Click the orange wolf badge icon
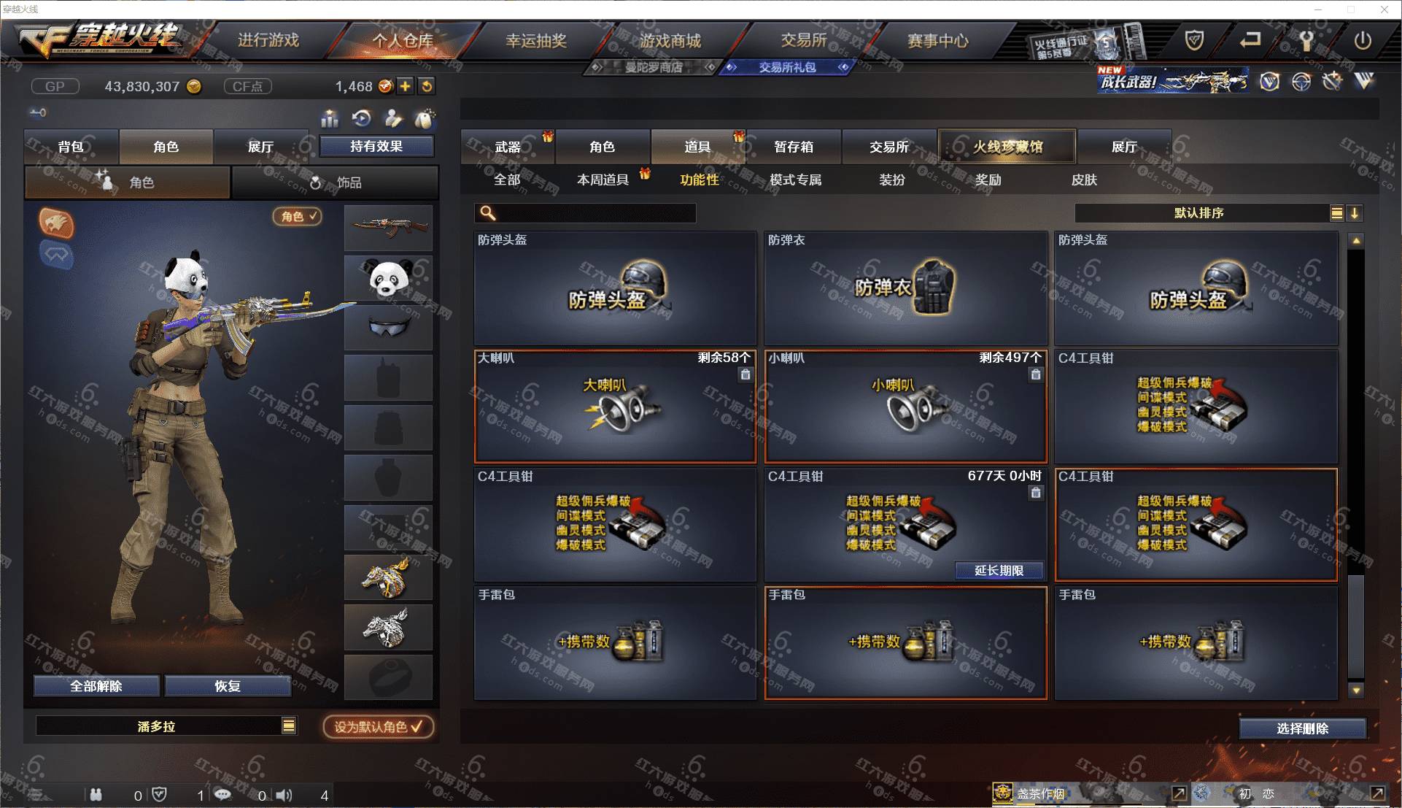Image resolution: width=1402 pixels, height=808 pixels. (56, 223)
